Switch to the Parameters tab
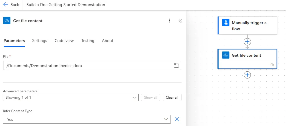 coord(14,41)
